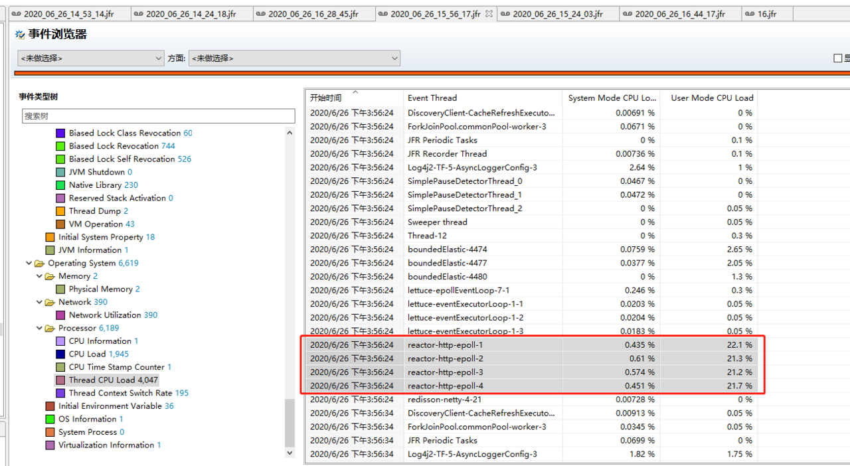Click the CPU Load dark blue icon

coord(60,354)
